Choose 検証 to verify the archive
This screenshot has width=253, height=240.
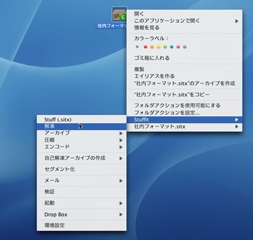(82, 192)
